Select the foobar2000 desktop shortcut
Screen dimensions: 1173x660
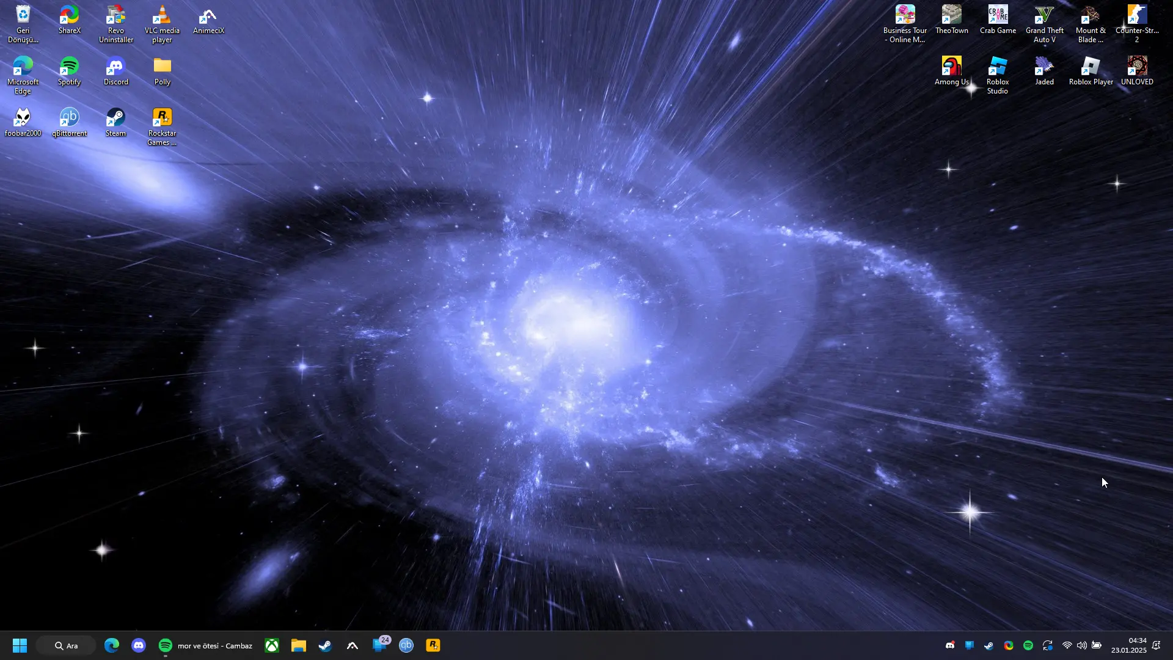(23, 122)
